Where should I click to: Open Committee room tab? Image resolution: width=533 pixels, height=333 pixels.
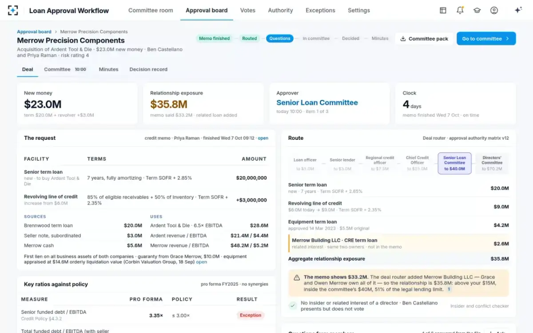coord(151,10)
